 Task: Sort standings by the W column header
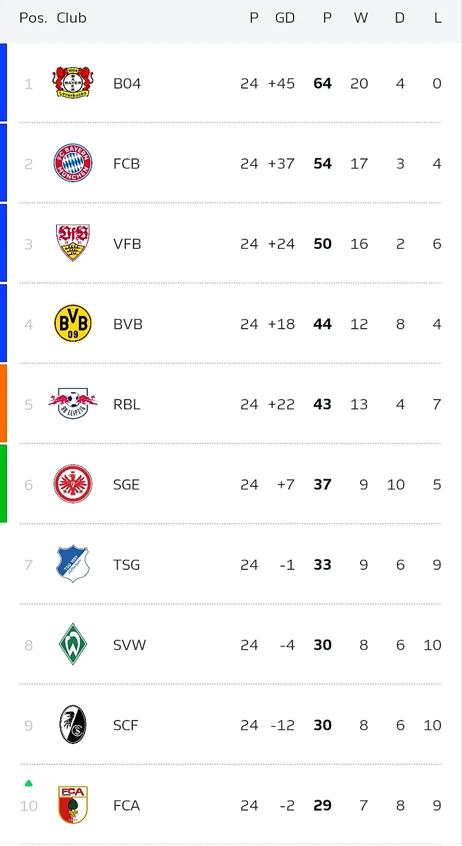[x=361, y=18]
